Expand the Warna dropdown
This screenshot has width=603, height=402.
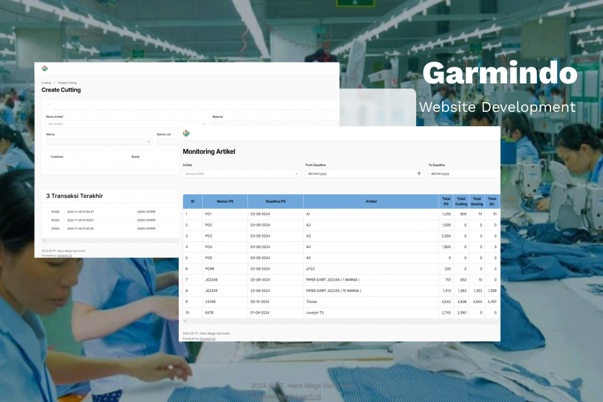click(99, 142)
